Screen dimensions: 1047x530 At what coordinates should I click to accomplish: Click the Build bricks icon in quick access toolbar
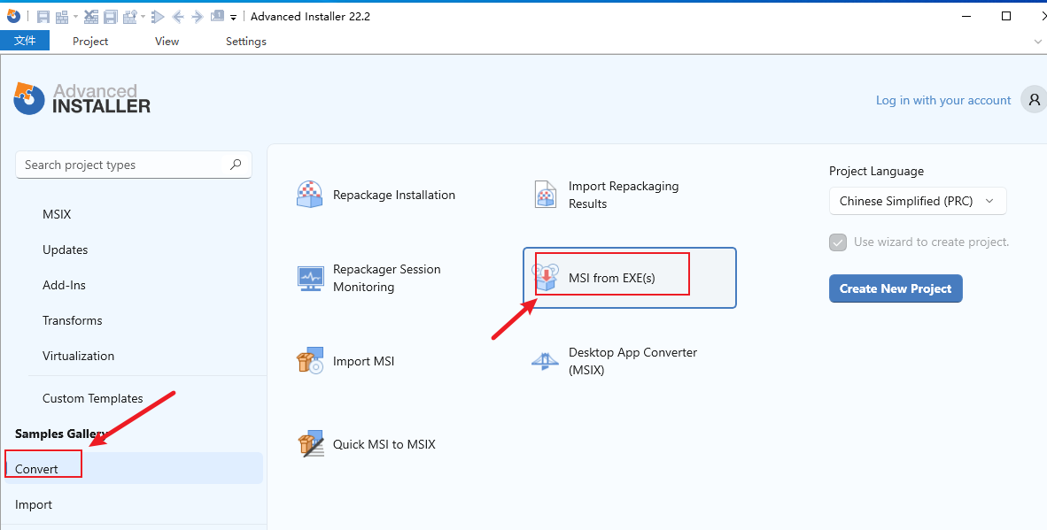tap(62, 17)
